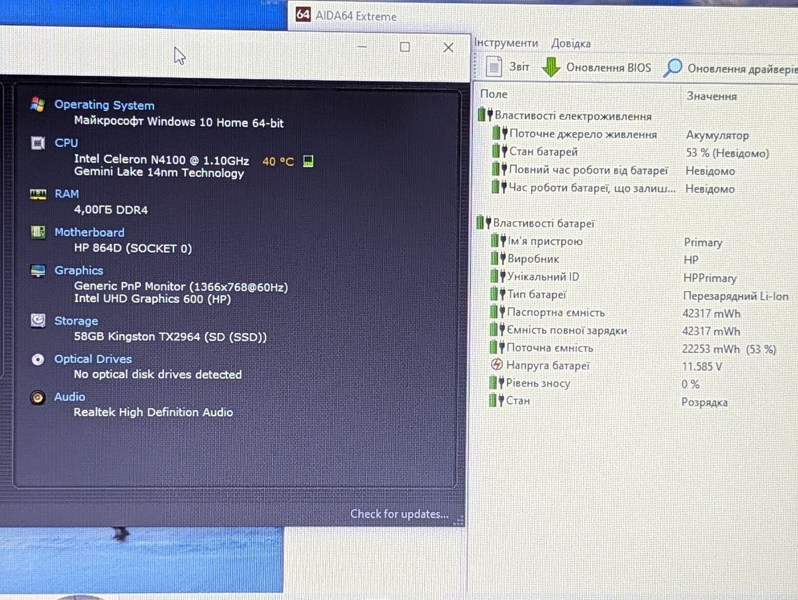
Task: Select the 'Розрядка' state value
Action: click(704, 402)
